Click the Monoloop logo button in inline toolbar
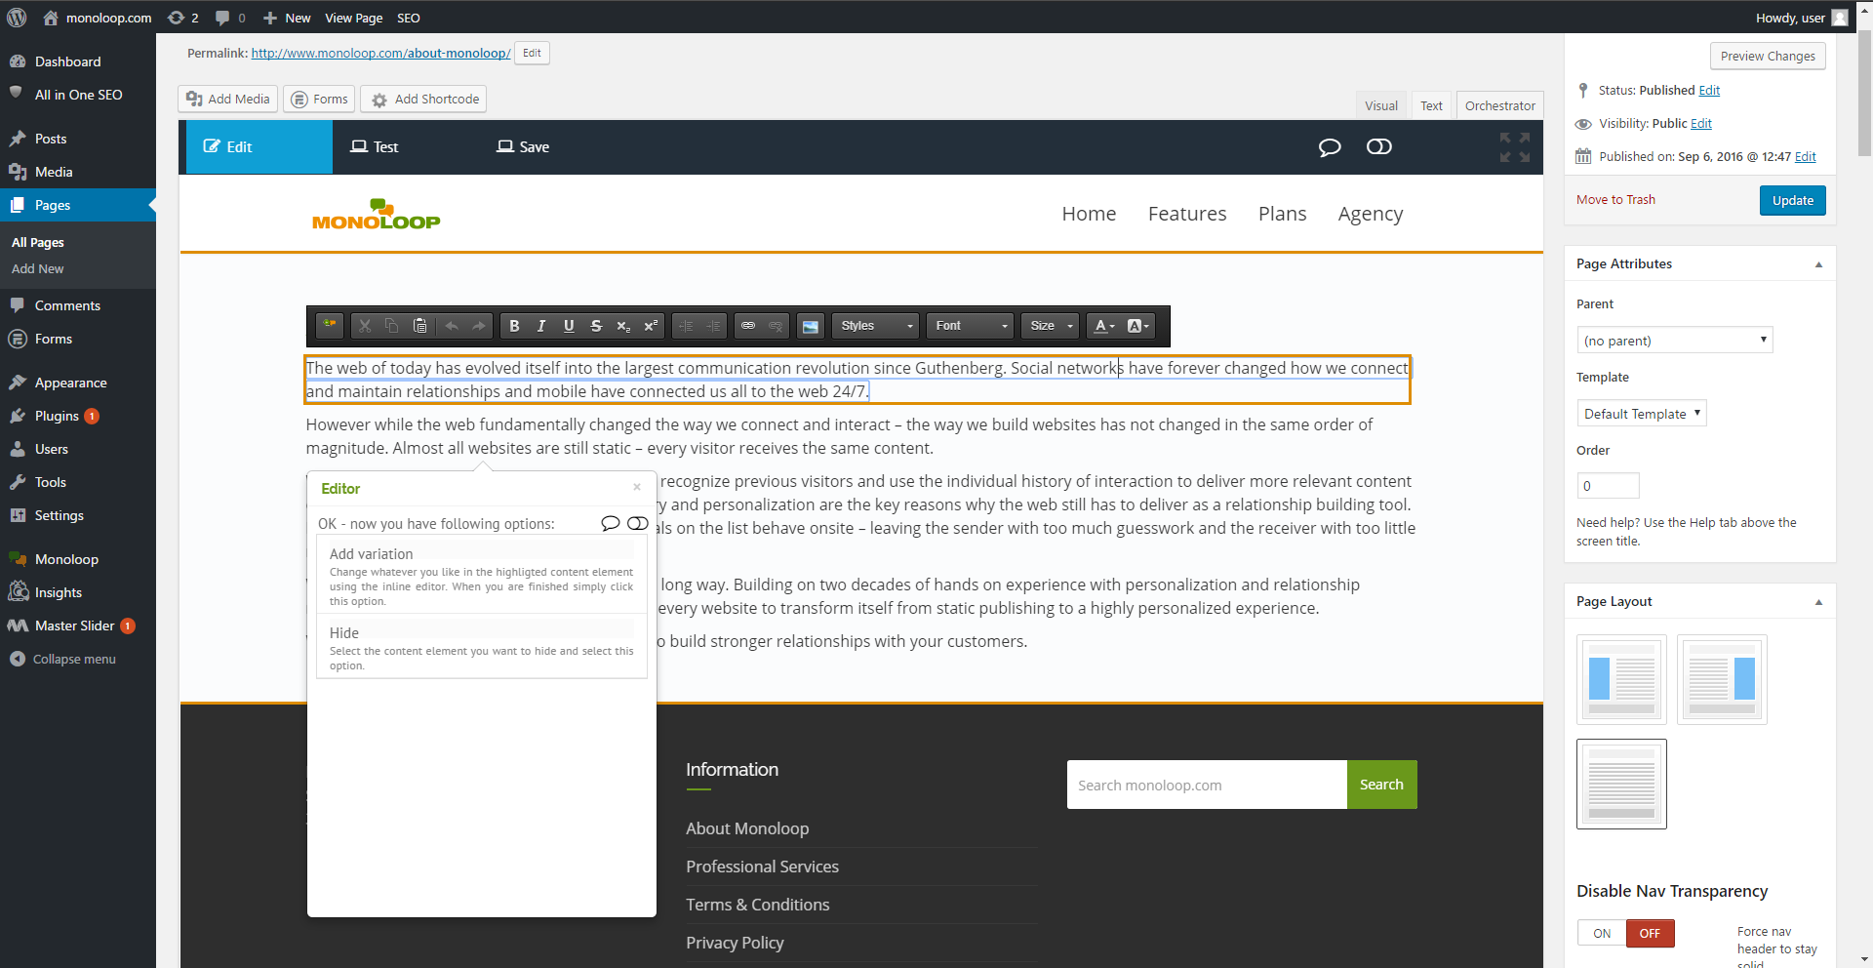The width and height of the screenshot is (1873, 968). 330,326
